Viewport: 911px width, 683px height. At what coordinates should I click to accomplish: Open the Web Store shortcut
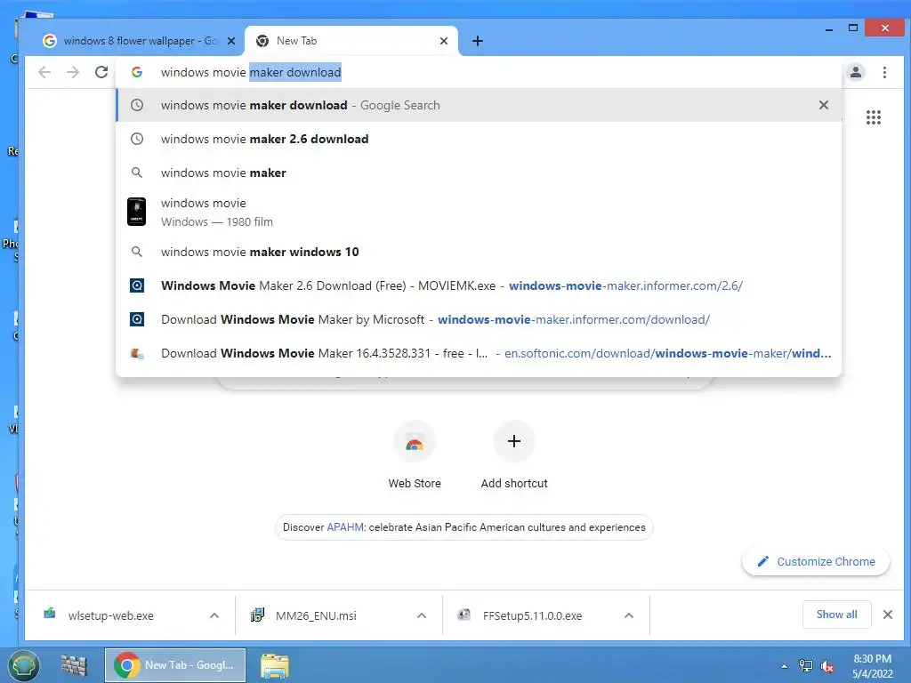[x=415, y=455]
